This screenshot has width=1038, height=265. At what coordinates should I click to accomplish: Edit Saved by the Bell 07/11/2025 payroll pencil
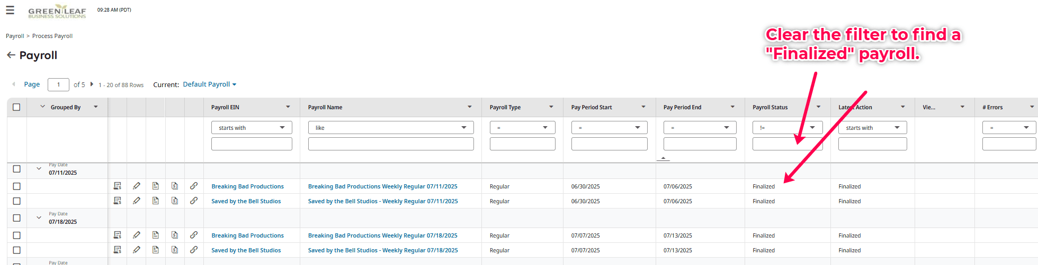coord(137,201)
